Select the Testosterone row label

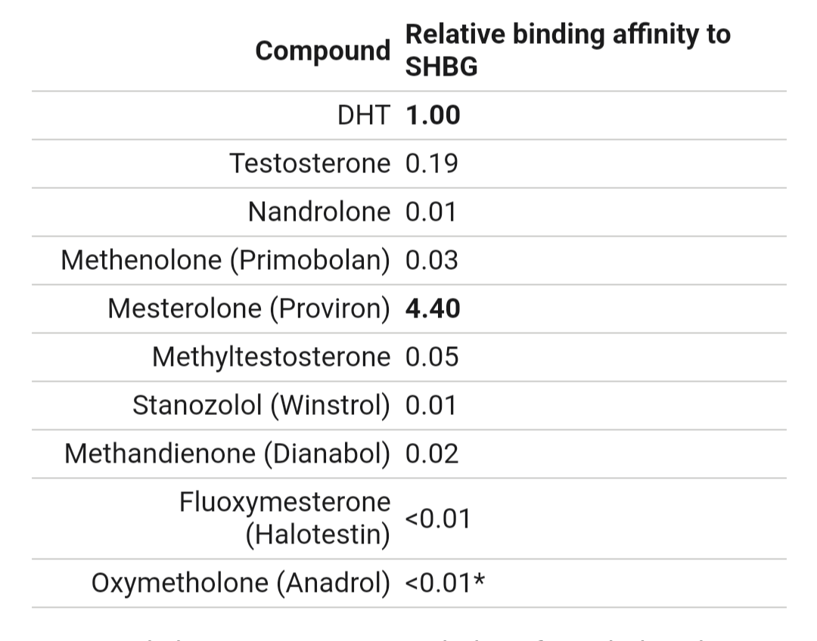tap(310, 163)
